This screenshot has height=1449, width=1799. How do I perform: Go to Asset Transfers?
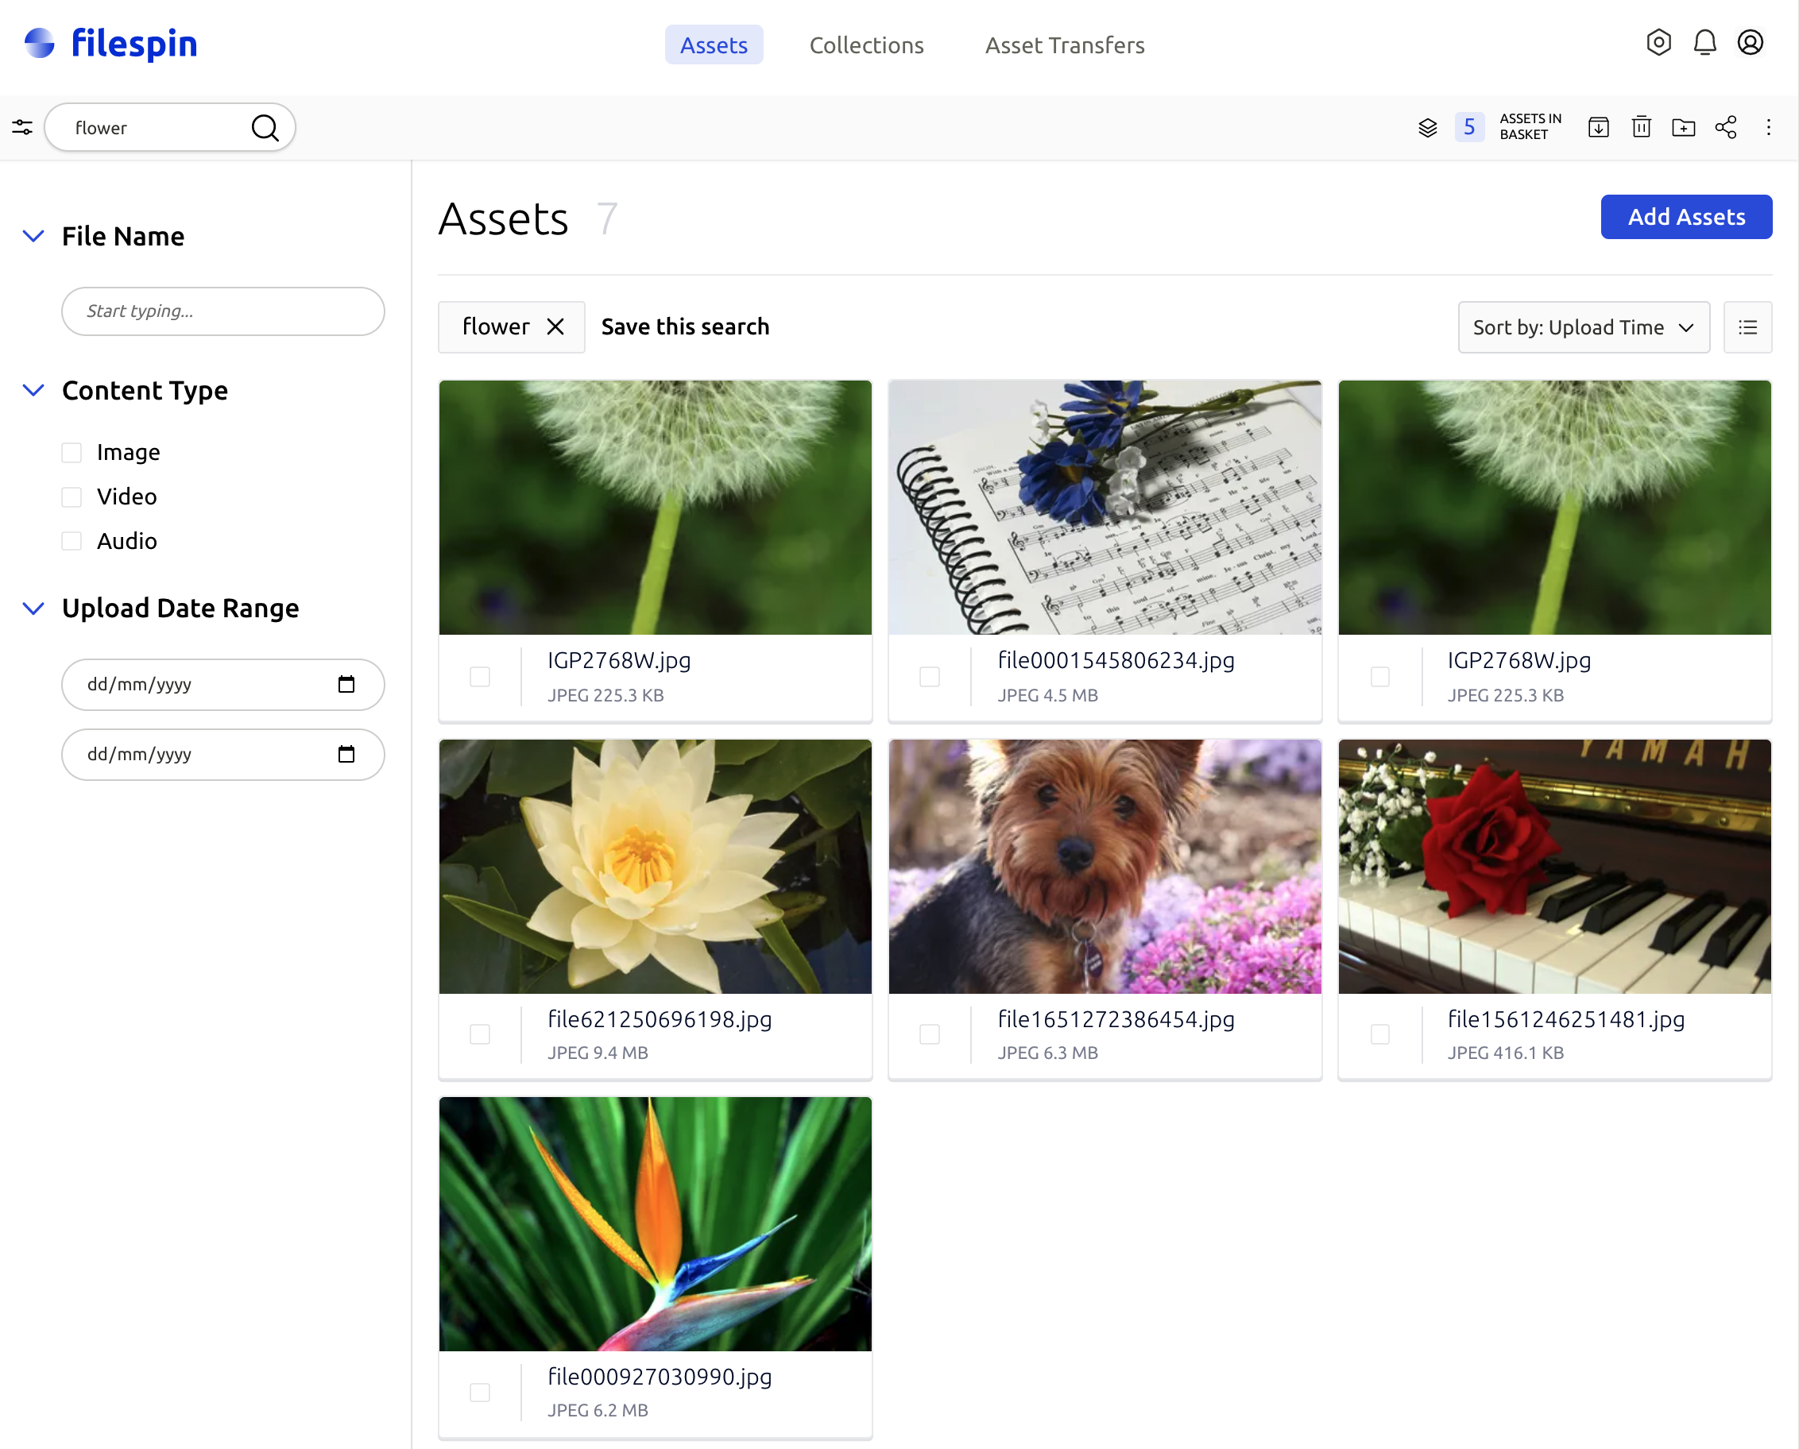tap(1064, 45)
